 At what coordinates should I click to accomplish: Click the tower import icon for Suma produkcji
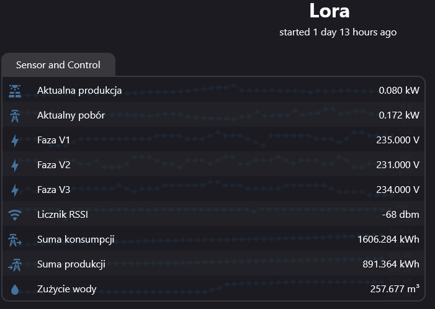click(x=15, y=264)
